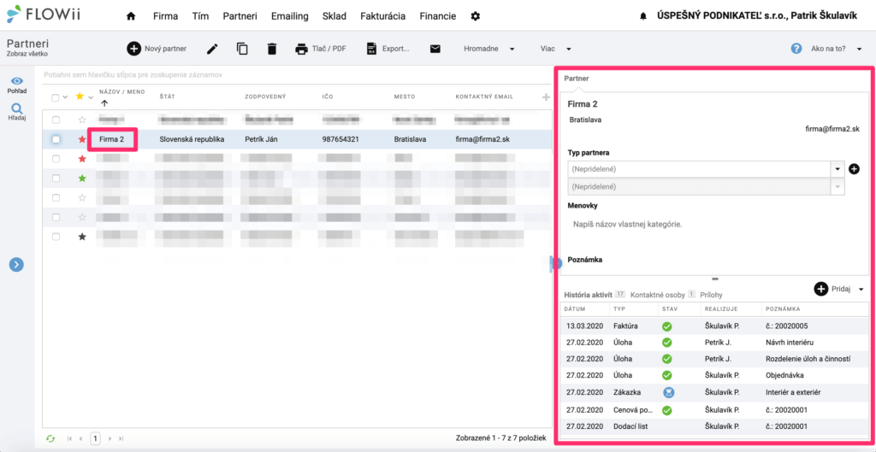
Task: Sort by Kontaktný email column header
Action: pos(484,97)
